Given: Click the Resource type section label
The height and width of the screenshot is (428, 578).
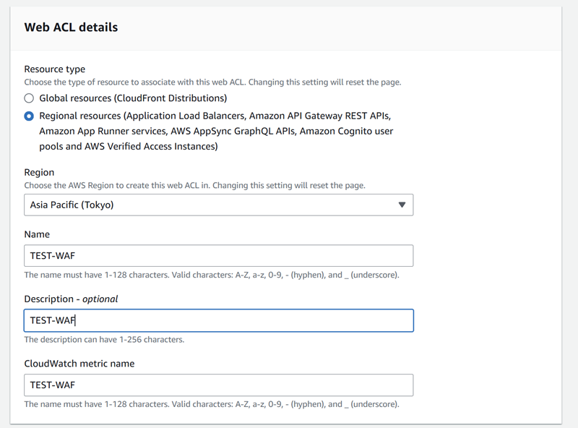Looking at the screenshot, I should click(x=55, y=69).
